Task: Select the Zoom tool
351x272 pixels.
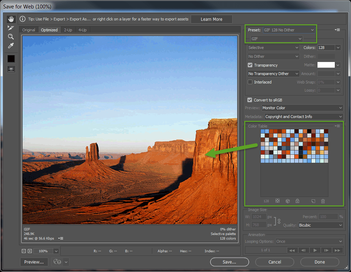Action: coord(11,37)
